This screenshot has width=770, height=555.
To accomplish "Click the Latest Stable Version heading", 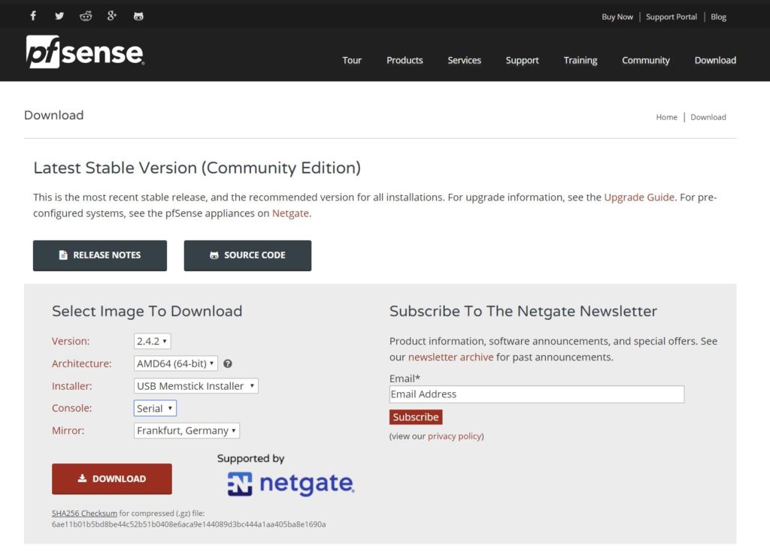I will point(197,167).
